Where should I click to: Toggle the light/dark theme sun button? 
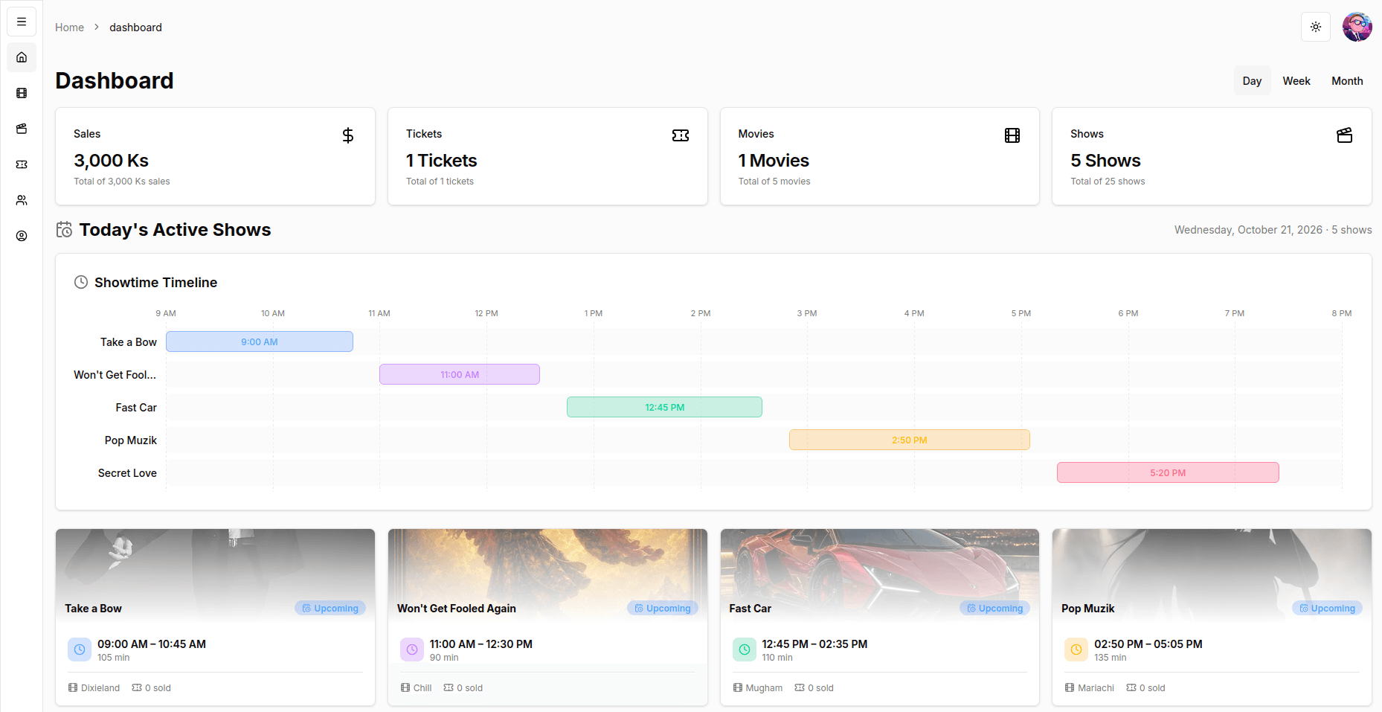click(1316, 27)
